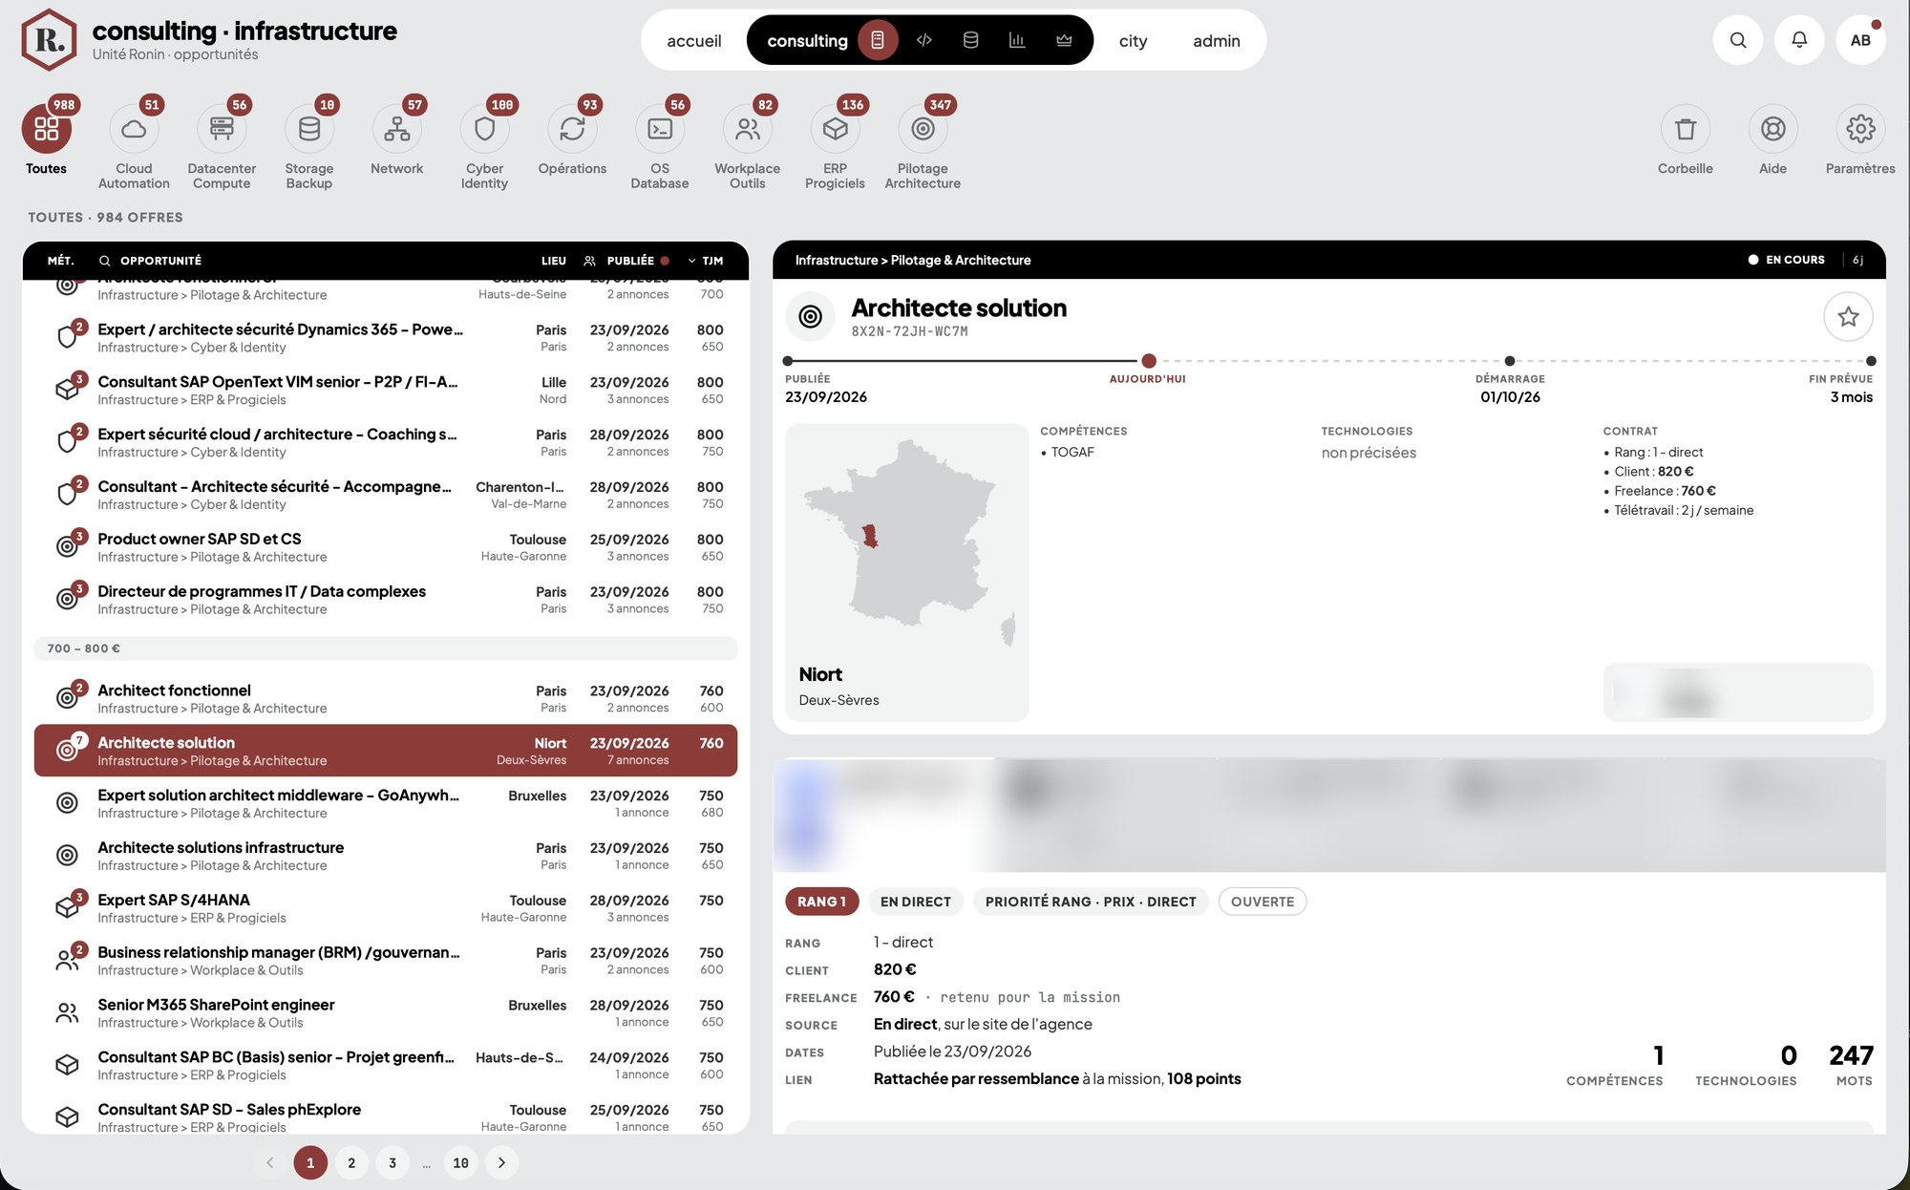Jump to page 10 of the offers
The width and height of the screenshot is (1910, 1190).
(x=460, y=1162)
